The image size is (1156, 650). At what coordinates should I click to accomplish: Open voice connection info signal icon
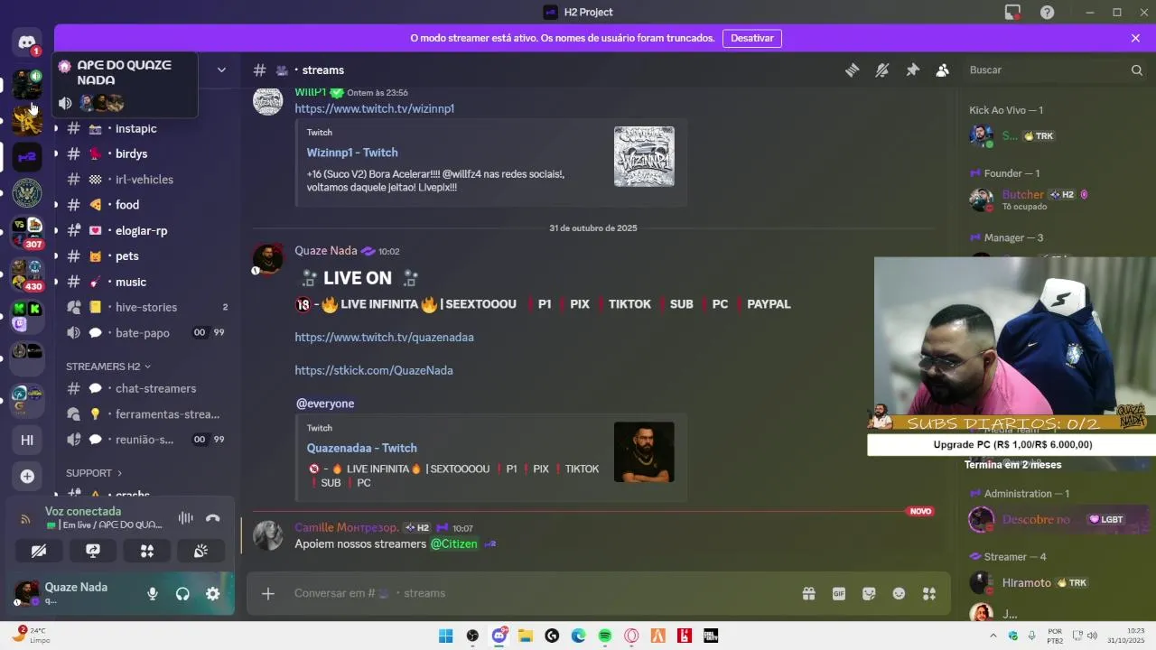25,518
